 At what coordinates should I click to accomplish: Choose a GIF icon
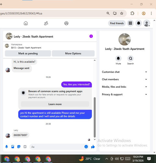pyautogui.click(x=25, y=147)
